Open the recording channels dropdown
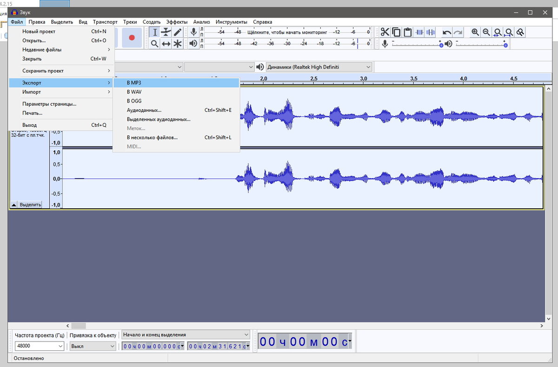The width and height of the screenshot is (558, 367). [x=220, y=67]
